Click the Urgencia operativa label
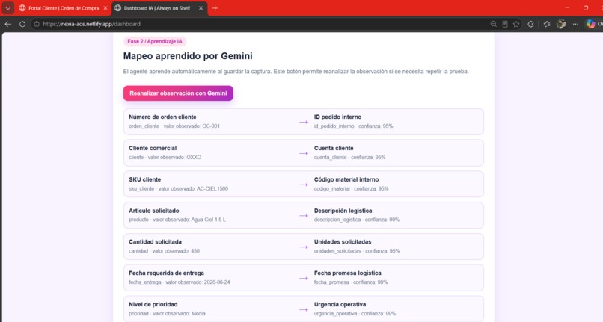Viewport: 603px width, 322px height. pyautogui.click(x=340, y=304)
